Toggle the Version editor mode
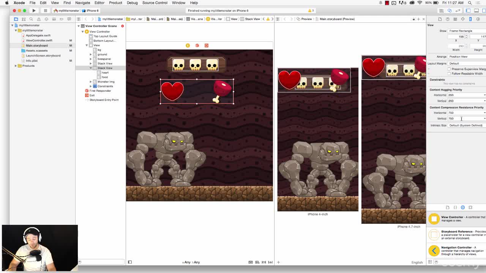The width and height of the screenshot is (486, 273). [x=458, y=11]
